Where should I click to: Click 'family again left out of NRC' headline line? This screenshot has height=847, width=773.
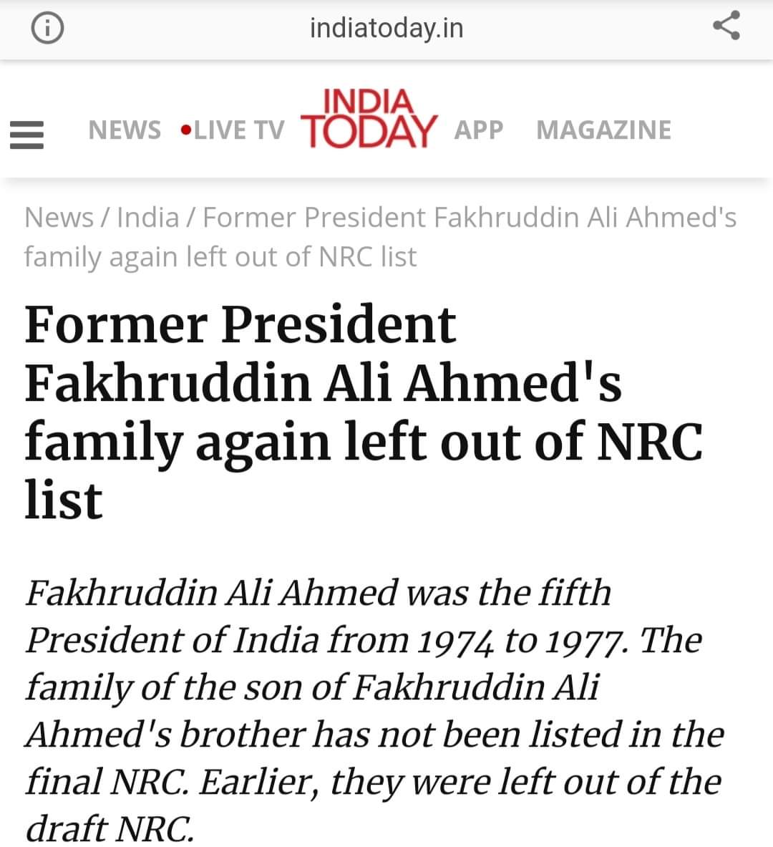coord(364,443)
